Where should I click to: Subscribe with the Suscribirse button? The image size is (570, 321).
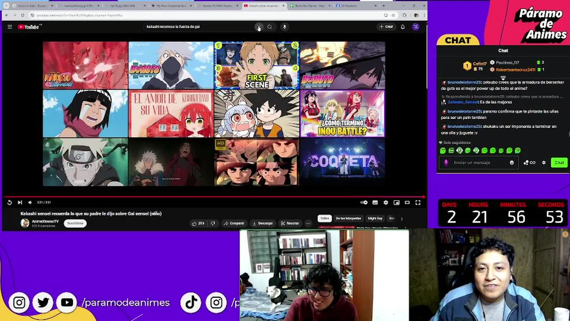[x=75, y=223]
